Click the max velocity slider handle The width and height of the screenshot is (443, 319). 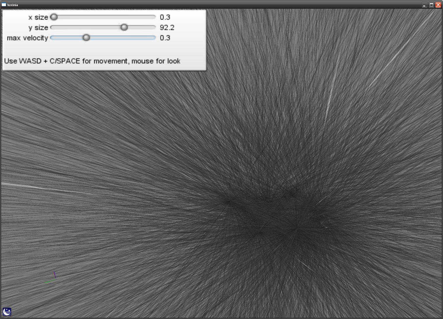(86, 38)
